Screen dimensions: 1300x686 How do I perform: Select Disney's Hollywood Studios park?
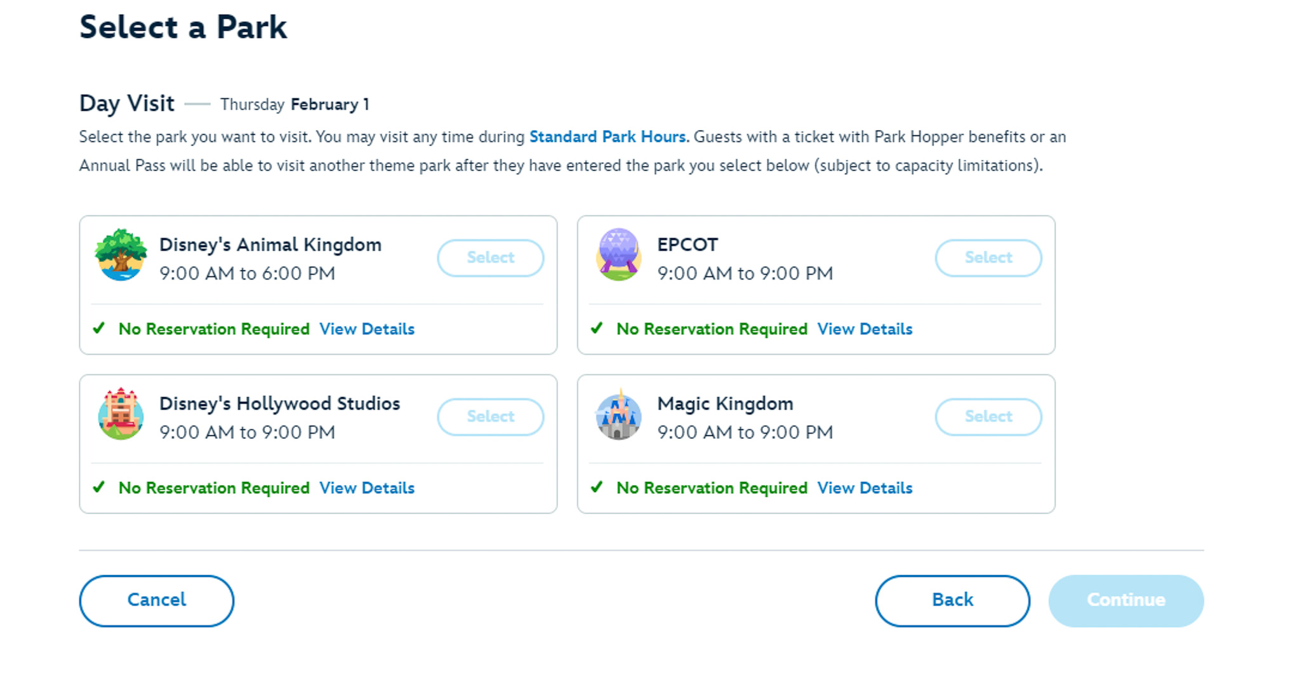pos(490,417)
